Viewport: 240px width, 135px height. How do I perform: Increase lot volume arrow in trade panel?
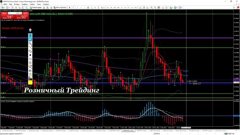point(21,13)
